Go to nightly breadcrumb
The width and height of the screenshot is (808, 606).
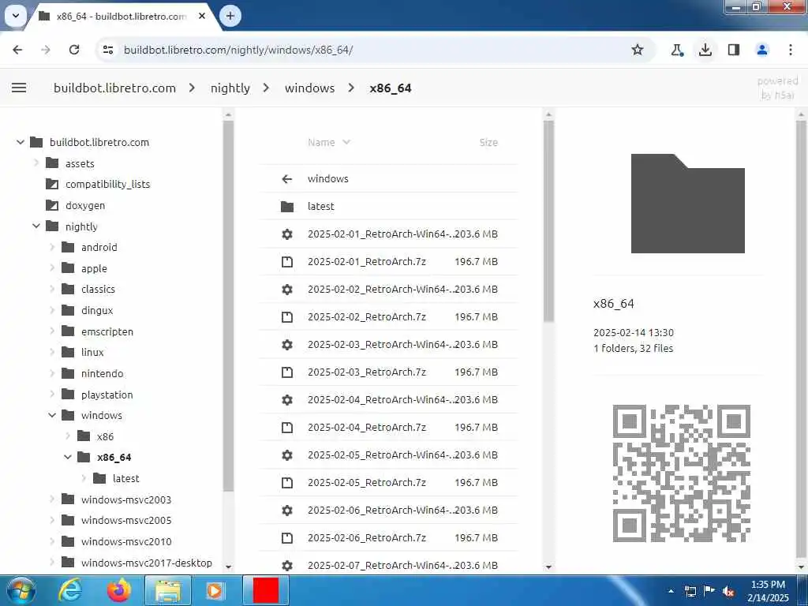[x=230, y=88]
